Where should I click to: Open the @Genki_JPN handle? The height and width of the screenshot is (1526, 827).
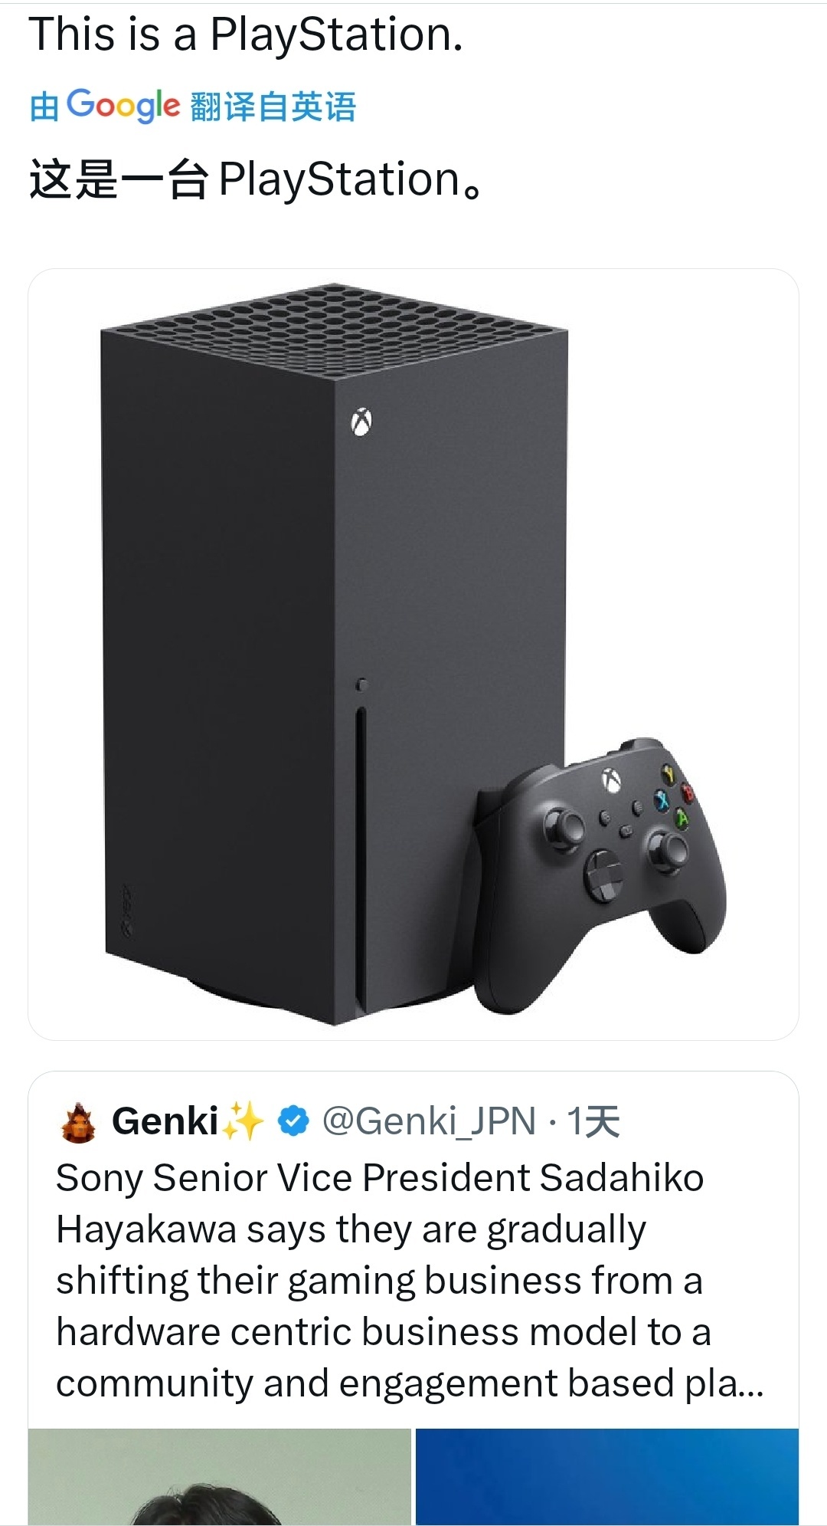tap(429, 1121)
